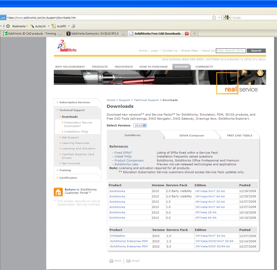Open Learning Resources in the sidebar
Screen dimensions: 277x270
point(76,143)
